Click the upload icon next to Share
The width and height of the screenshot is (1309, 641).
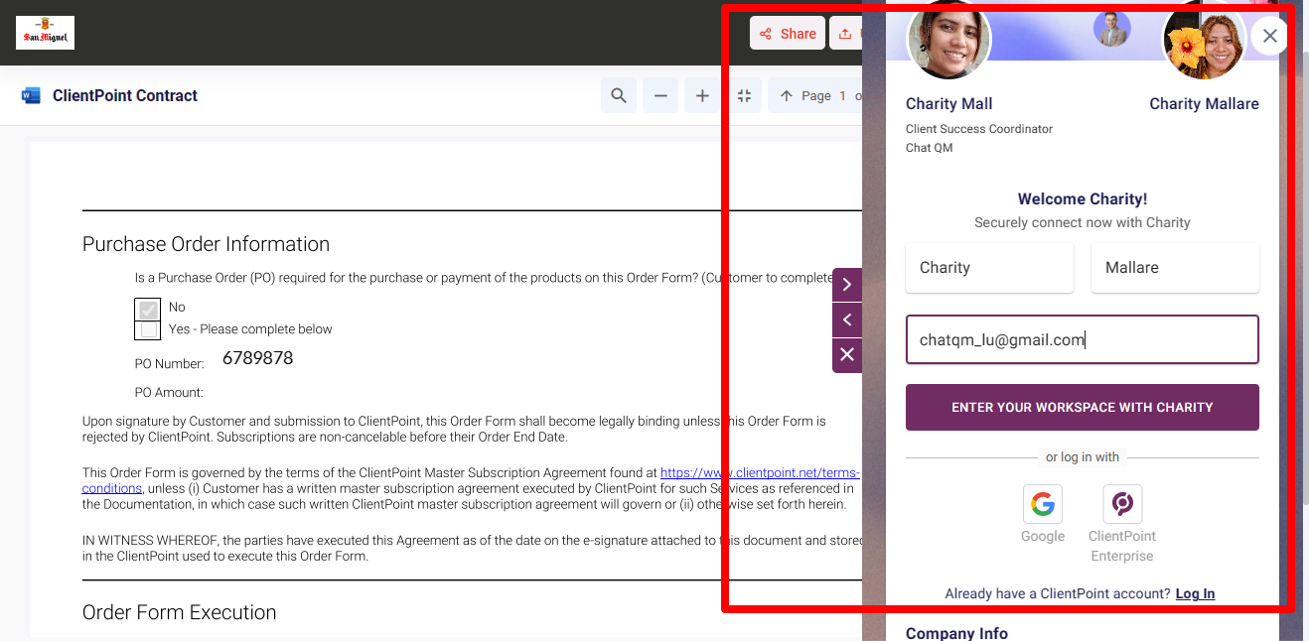click(845, 34)
